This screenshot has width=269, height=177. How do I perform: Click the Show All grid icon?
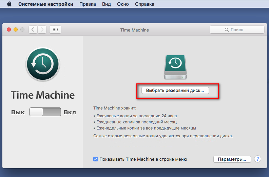(x=55, y=30)
